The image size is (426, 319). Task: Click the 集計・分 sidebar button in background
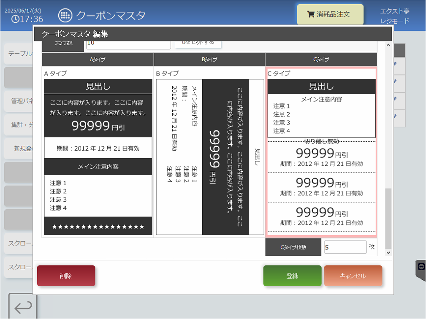[x=19, y=125]
